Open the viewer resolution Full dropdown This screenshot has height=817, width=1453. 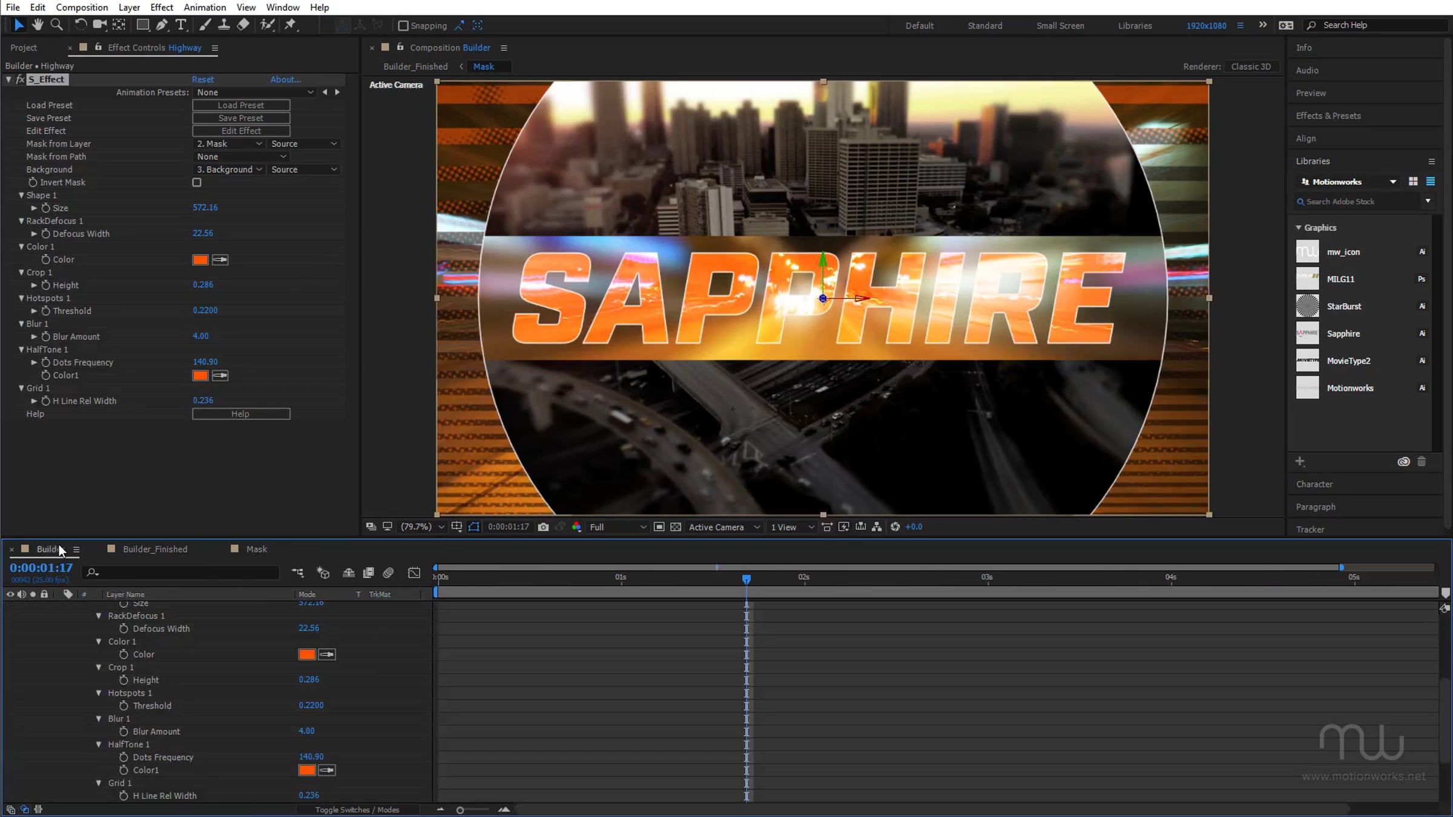618,527
